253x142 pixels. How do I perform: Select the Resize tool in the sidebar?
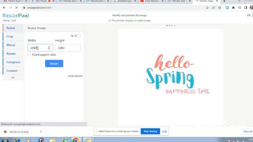[13, 28]
